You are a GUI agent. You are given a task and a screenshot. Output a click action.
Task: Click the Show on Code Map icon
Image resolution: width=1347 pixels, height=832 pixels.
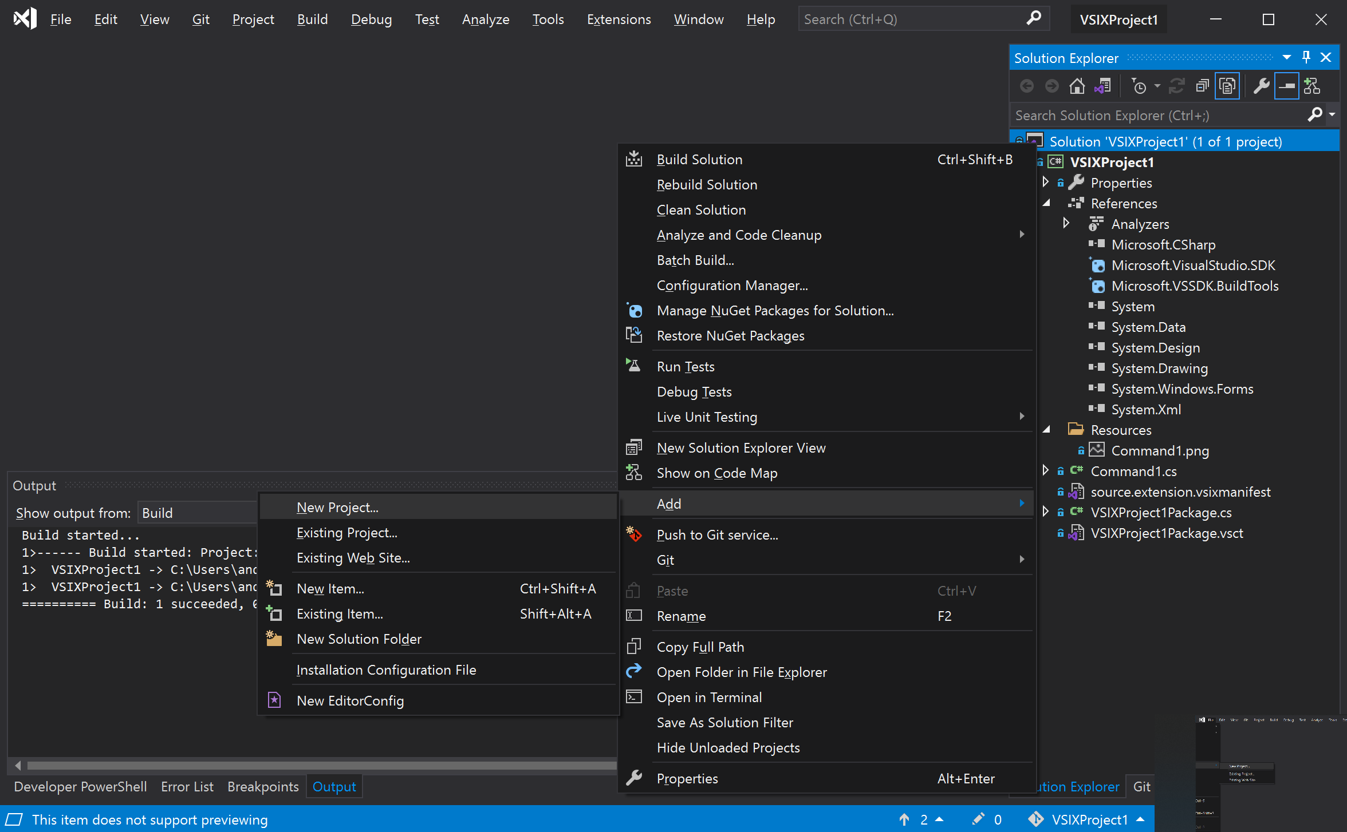click(x=634, y=472)
